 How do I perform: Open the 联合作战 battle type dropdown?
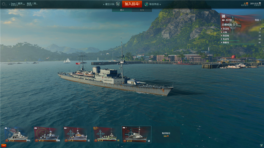click(155, 4)
